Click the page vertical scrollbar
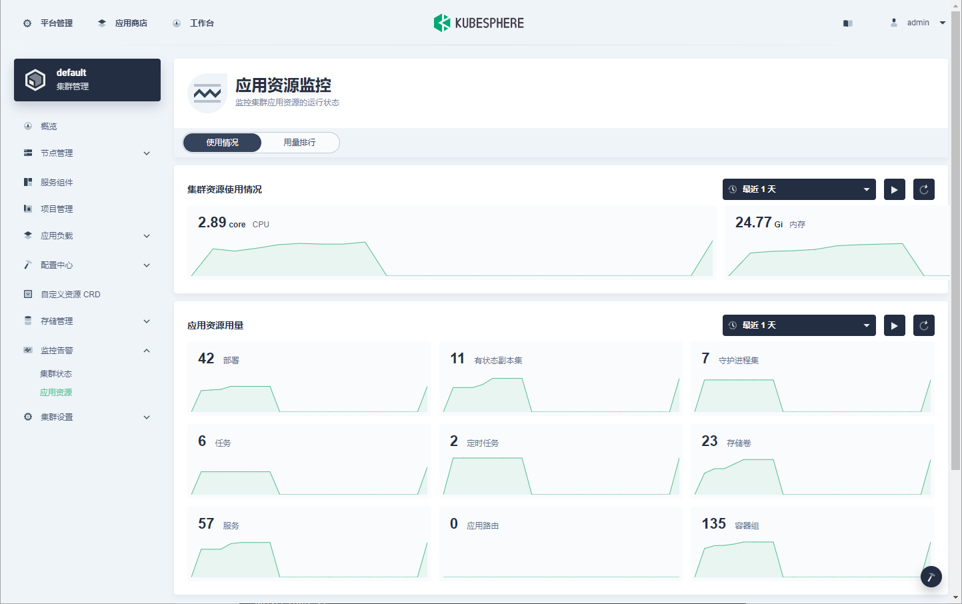The width and height of the screenshot is (962, 604). click(956, 240)
